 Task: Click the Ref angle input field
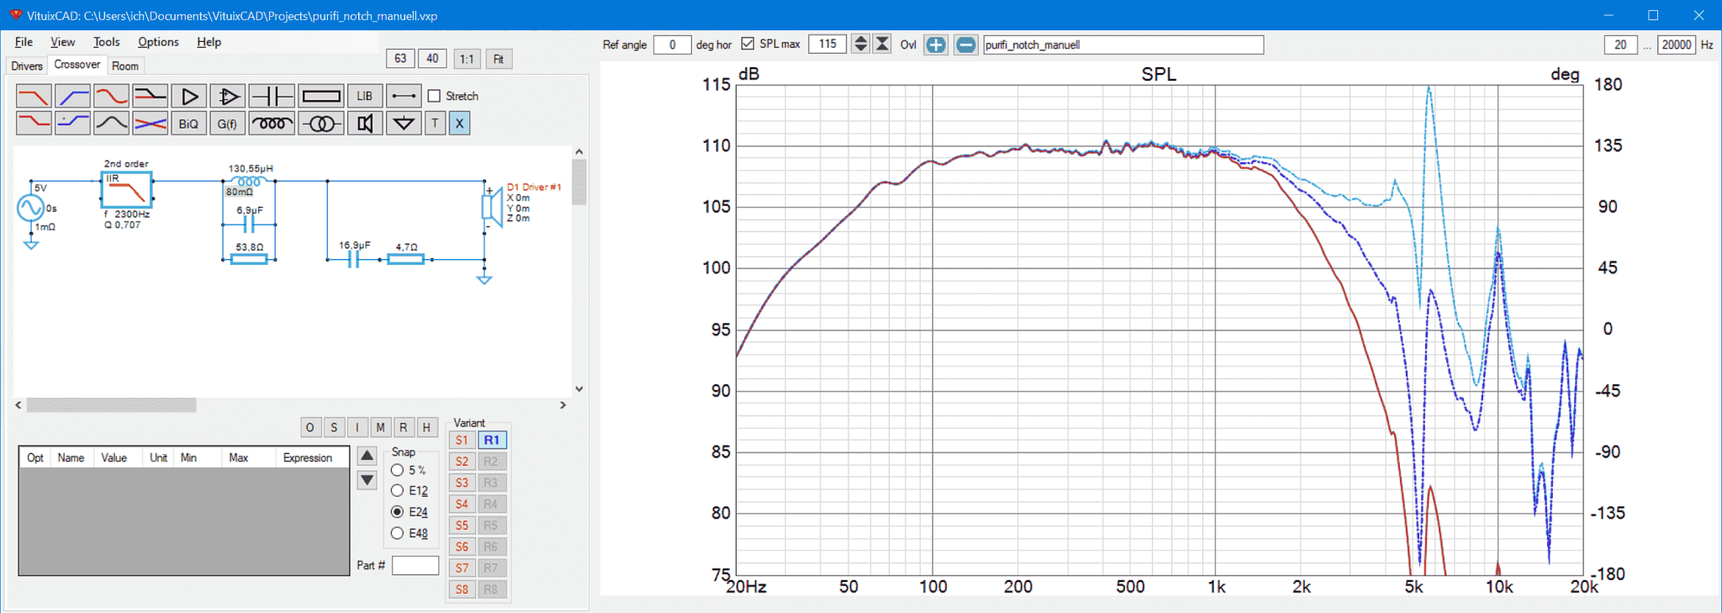pos(673,45)
